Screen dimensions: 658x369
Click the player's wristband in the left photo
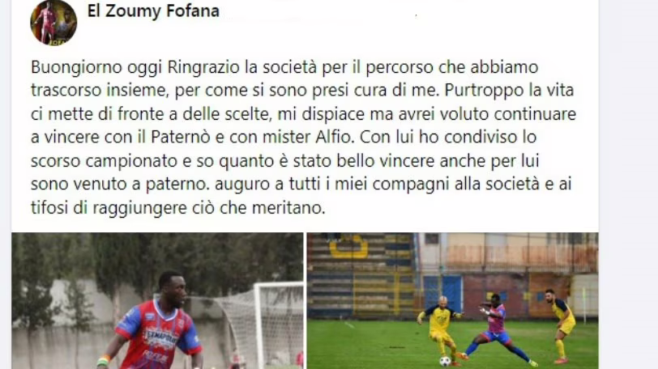click(103, 361)
